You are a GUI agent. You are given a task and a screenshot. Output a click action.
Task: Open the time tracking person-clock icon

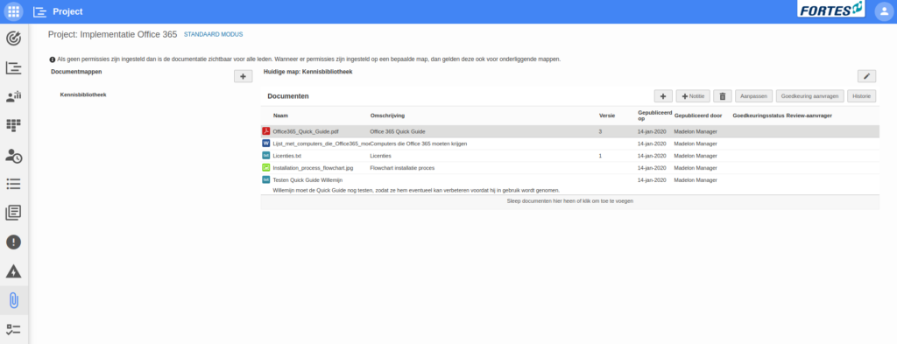[14, 155]
